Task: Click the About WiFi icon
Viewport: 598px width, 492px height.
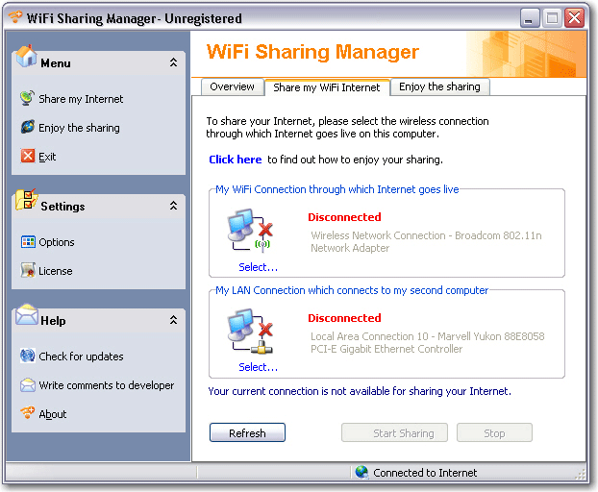Action: pyautogui.click(x=28, y=413)
